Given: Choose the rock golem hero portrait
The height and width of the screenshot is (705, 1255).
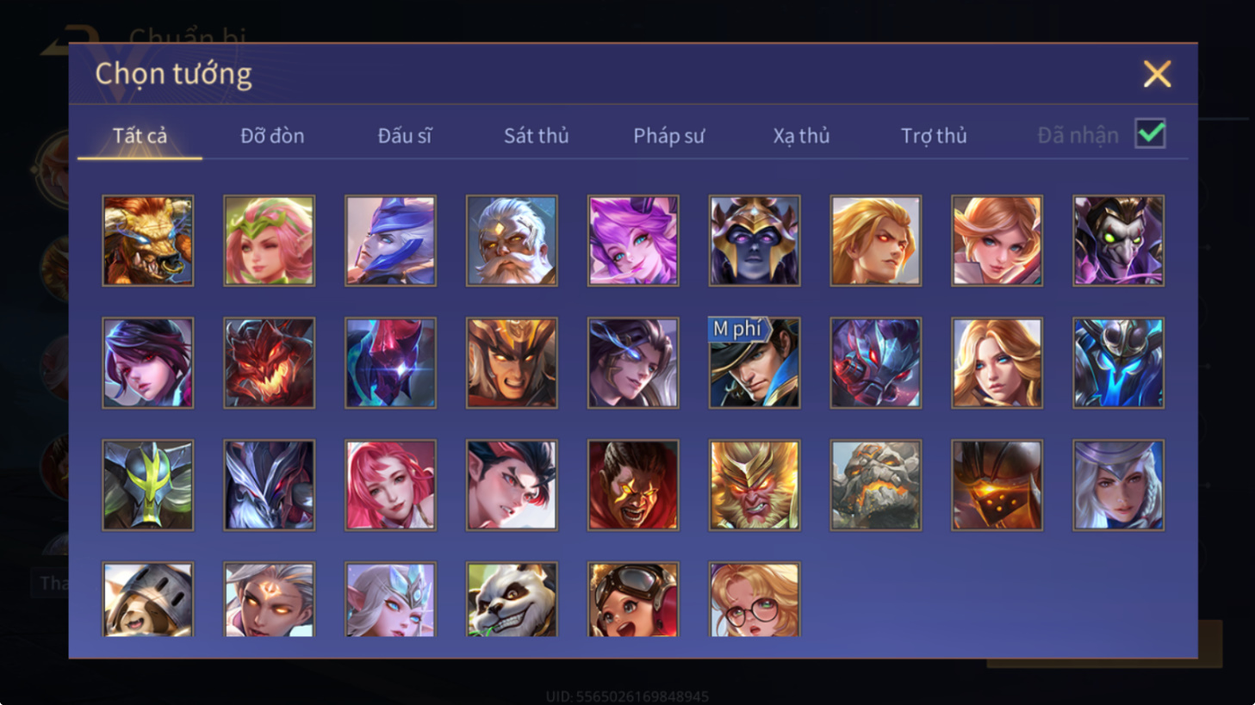Looking at the screenshot, I should click(876, 485).
